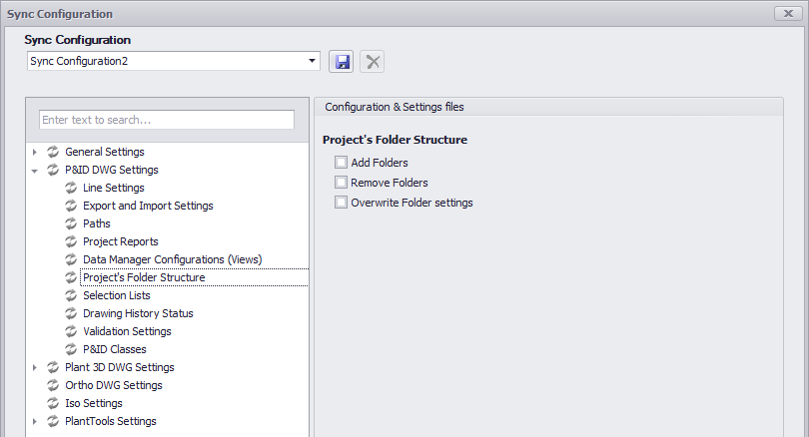Screen dimensions: 809x437
Task: Click sync icon beside Line Settings
Action: [x=71, y=189]
